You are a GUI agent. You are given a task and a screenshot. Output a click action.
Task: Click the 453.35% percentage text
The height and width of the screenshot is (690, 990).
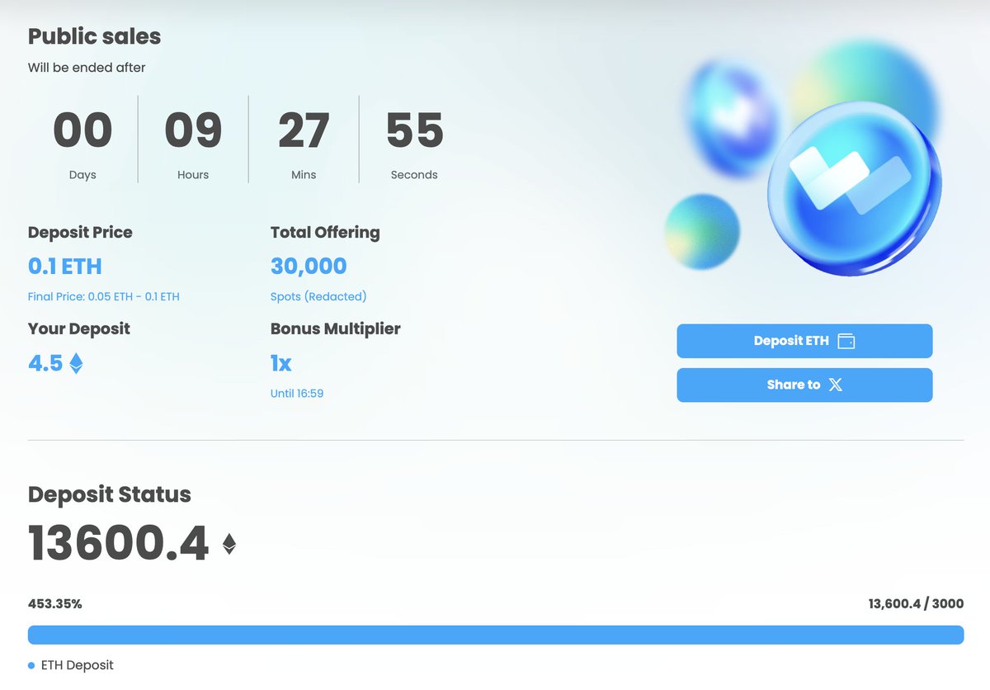(x=55, y=604)
